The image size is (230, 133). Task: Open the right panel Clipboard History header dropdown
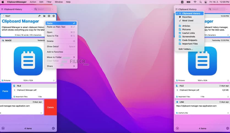[191, 9]
